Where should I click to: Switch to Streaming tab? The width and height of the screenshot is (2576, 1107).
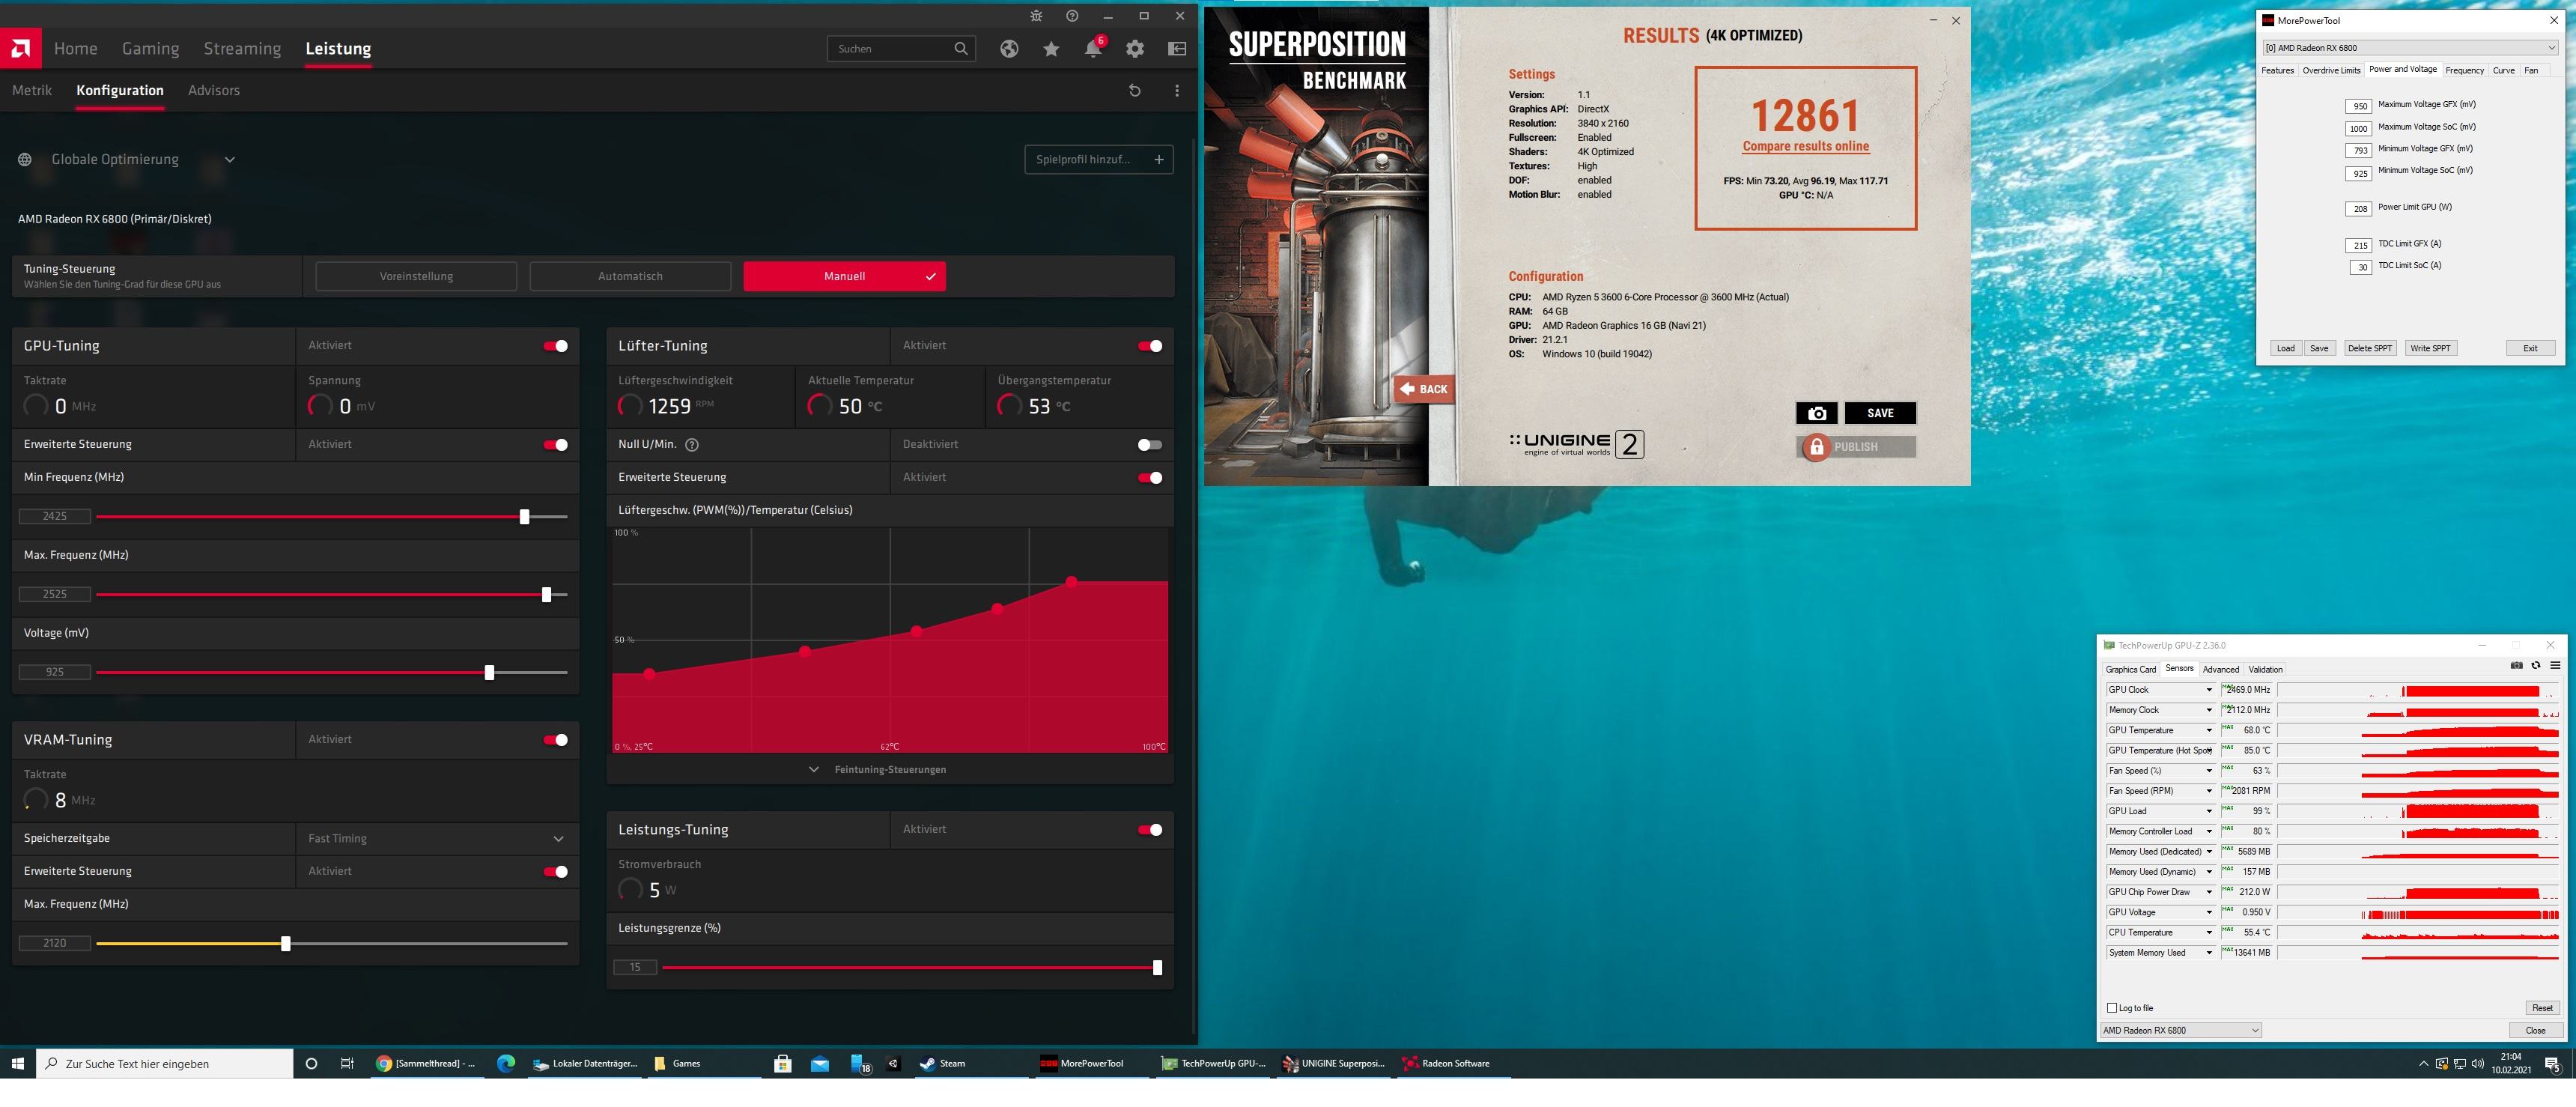click(242, 48)
